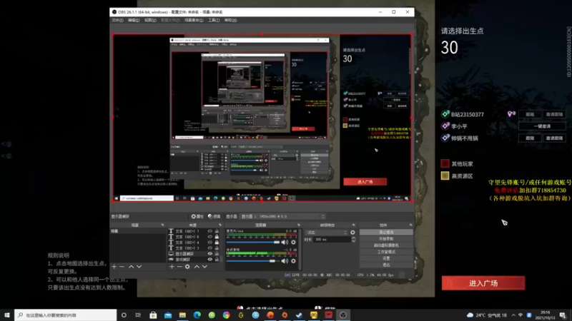The width and height of the screenshot is (572, 321).
Task: Click 跟随 button in B站23150377 row
Action: [x=530, y=114]
